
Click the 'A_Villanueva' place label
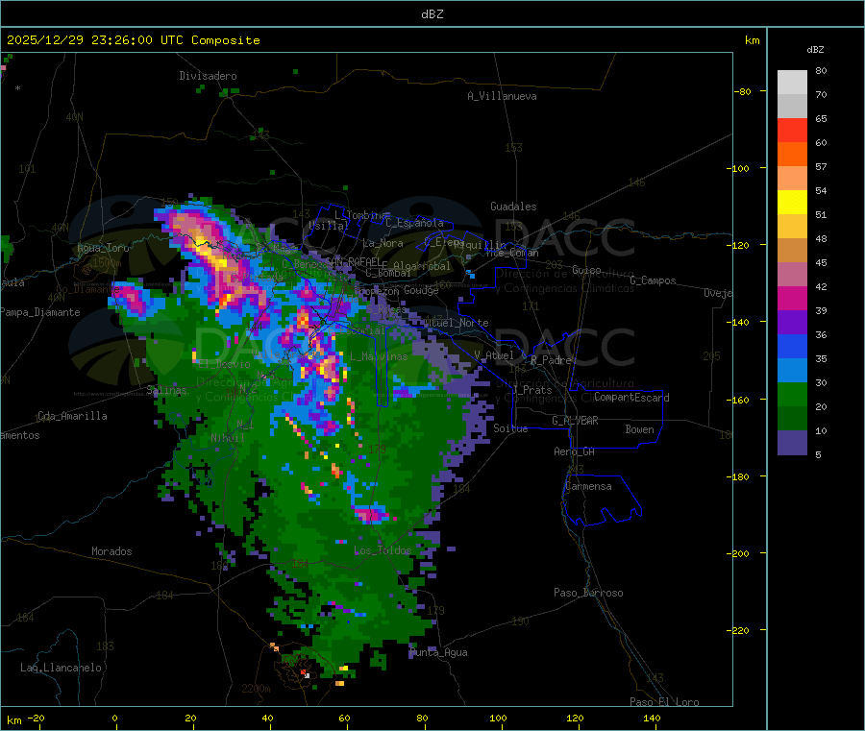(x=502, y=96)
